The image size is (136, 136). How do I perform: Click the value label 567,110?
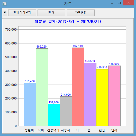78,46
